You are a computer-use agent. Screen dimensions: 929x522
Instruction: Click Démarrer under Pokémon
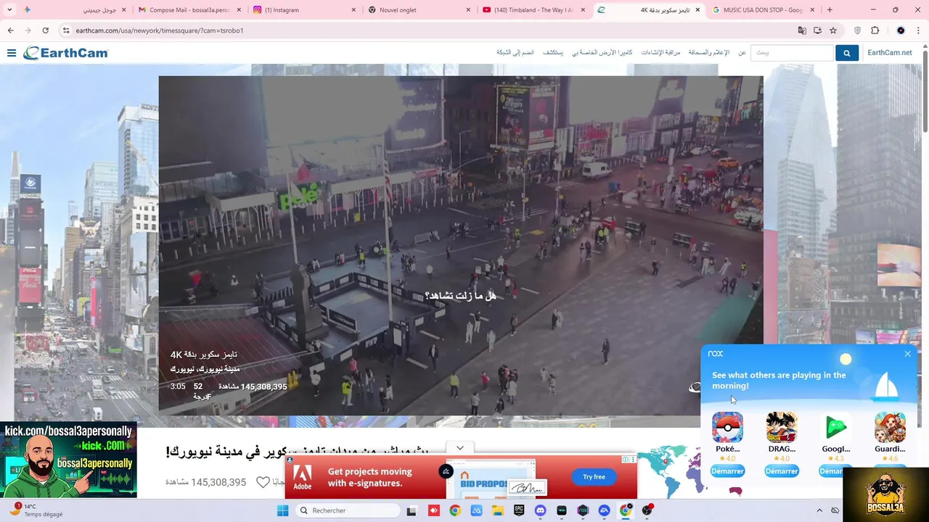pyautogui.click(x=727, y=471)
